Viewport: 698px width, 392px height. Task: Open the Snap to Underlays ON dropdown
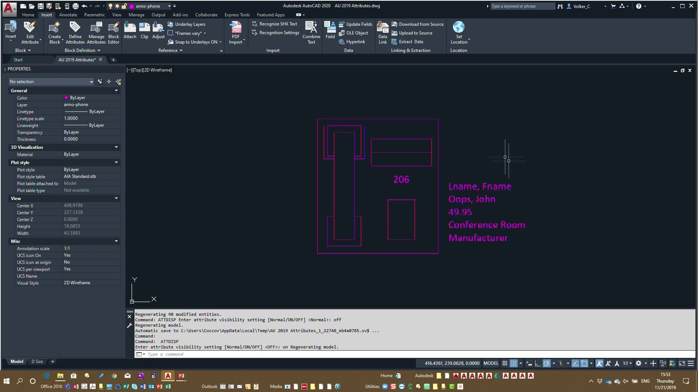(221, 42)
